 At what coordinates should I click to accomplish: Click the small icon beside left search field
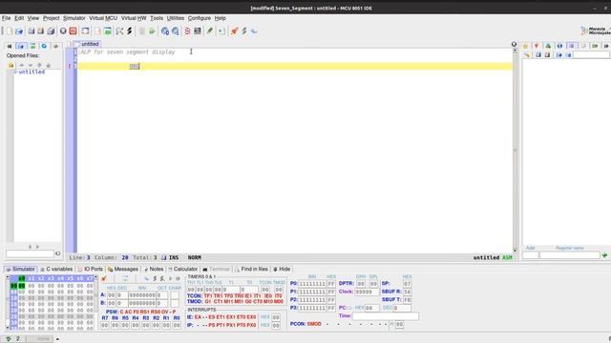pyautogui.click(x=57, y=253)
